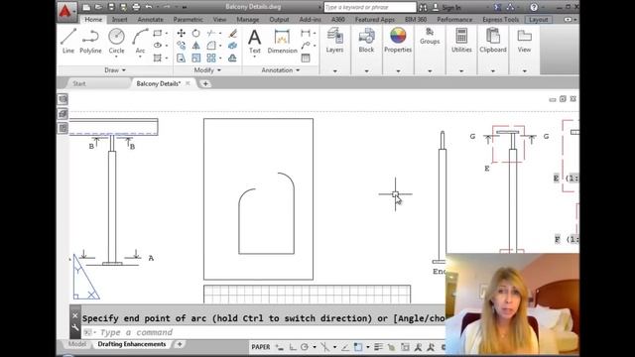Click the Explode tool icon

(232, 46)
